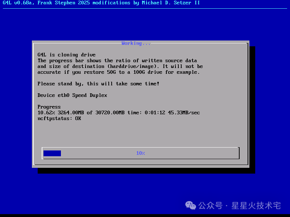Click the line 'accurate if you restore 50G'
Image resolution: width=290 pixels, height=217 pixels.
click(x=119, y=72)
